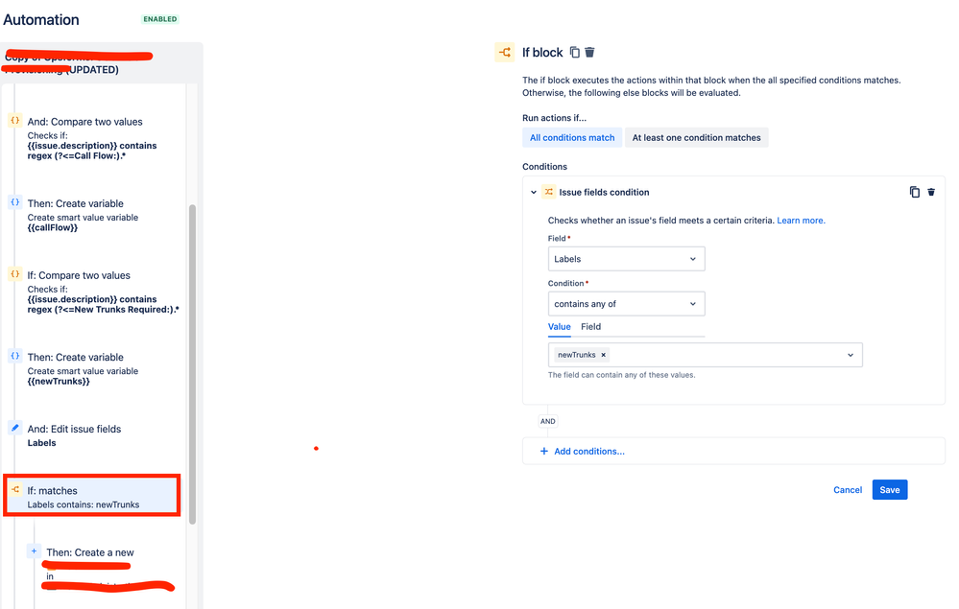Click the If: Compare two values braces icon
The width and height of the screenshot is (959, 609).
point(15,274)
